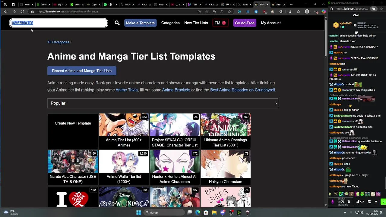Click the infinity icon in Kick chat
386x217 pixels.
[x=362, y=202]
